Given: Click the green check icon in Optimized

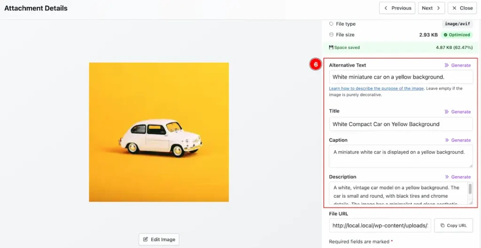Looking at the screenshot, I should pos(445,35).
